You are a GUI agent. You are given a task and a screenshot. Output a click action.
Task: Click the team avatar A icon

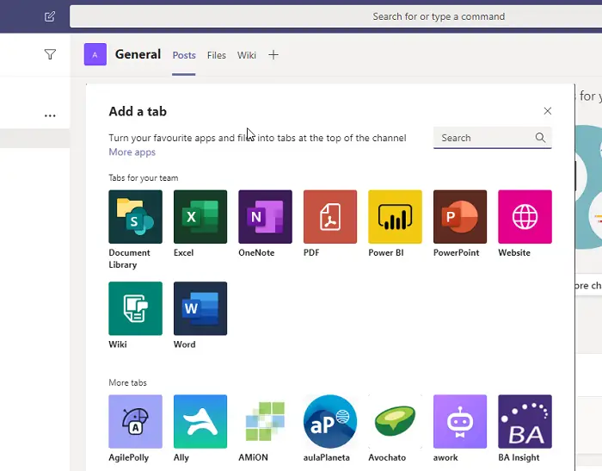click(95, 54)
